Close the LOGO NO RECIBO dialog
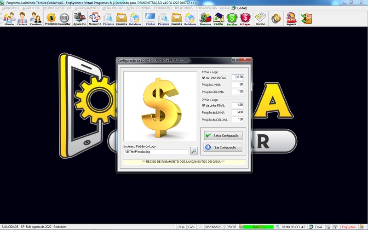 pyautogui.click(x=245, y=60)
